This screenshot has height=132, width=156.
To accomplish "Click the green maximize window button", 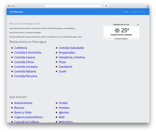I will pos(14,6).
